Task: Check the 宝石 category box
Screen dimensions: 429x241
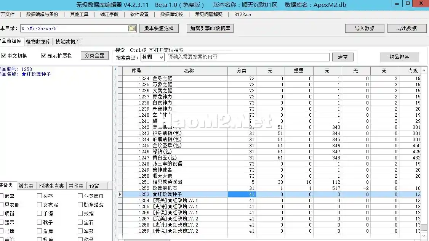Action: pyautogui.click(x=80, y=222)
